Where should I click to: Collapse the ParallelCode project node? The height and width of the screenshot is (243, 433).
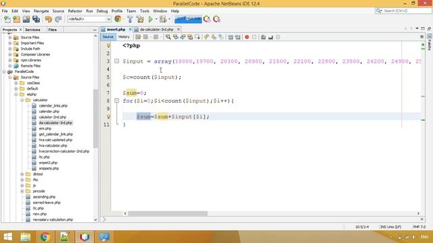tap(4, 72)
